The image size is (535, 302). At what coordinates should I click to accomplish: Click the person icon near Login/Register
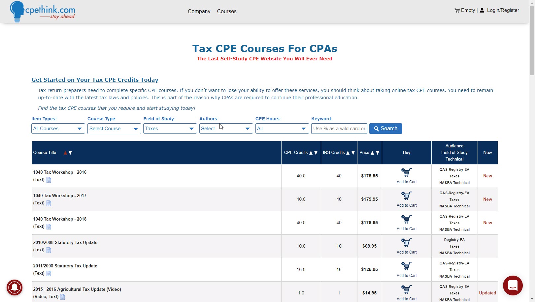pos(482,10)
